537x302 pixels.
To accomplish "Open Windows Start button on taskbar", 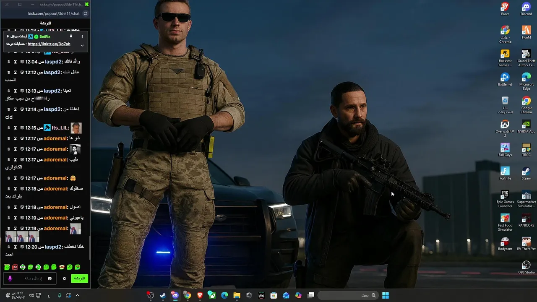I will [385, 295].
